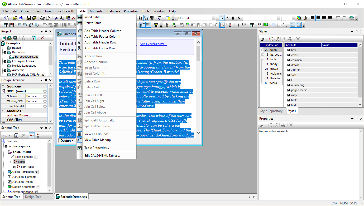364x206 pixels.
Task: Toggle View Cell Bounds in Table menu
Action: coord(96,134)
